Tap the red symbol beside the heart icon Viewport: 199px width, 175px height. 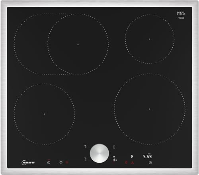point(67,162)
